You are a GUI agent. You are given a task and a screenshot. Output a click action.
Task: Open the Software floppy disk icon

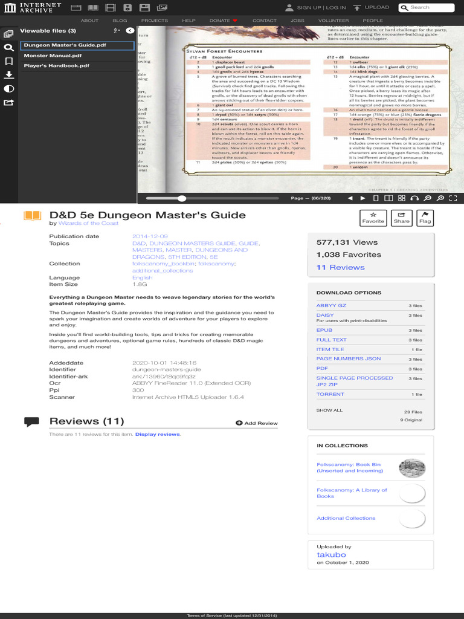(x=145, y=7)
